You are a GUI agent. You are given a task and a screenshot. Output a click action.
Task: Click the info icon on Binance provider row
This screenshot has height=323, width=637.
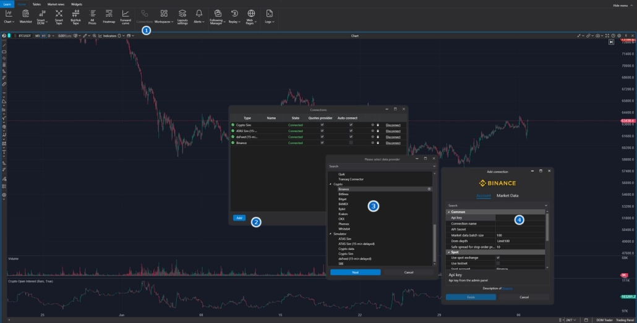point(429,189)
